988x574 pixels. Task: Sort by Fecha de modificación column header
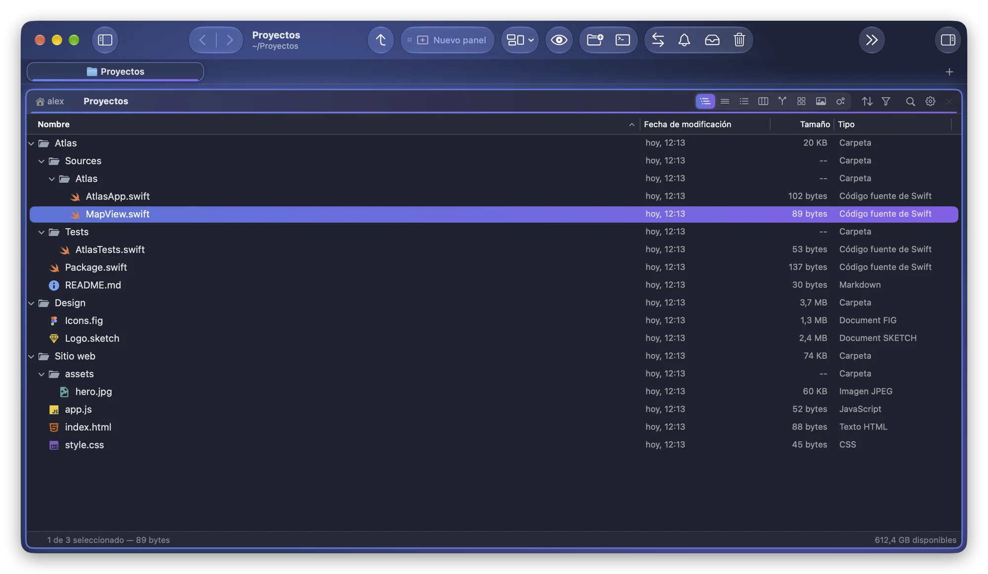coord(704,124)
